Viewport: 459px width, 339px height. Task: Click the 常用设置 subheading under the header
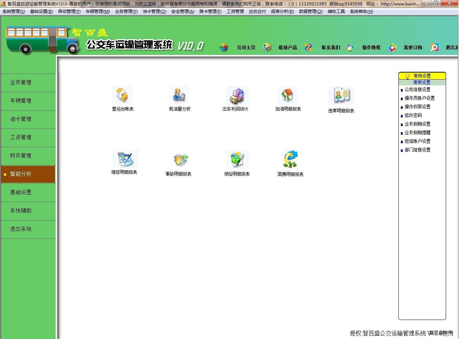coord(422,83)
